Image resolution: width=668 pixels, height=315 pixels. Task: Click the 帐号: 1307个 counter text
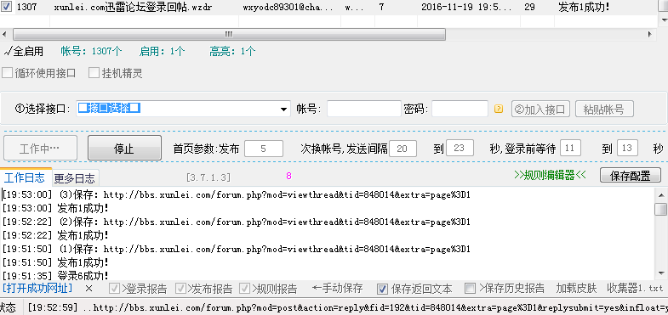click(x=92, y=52)
